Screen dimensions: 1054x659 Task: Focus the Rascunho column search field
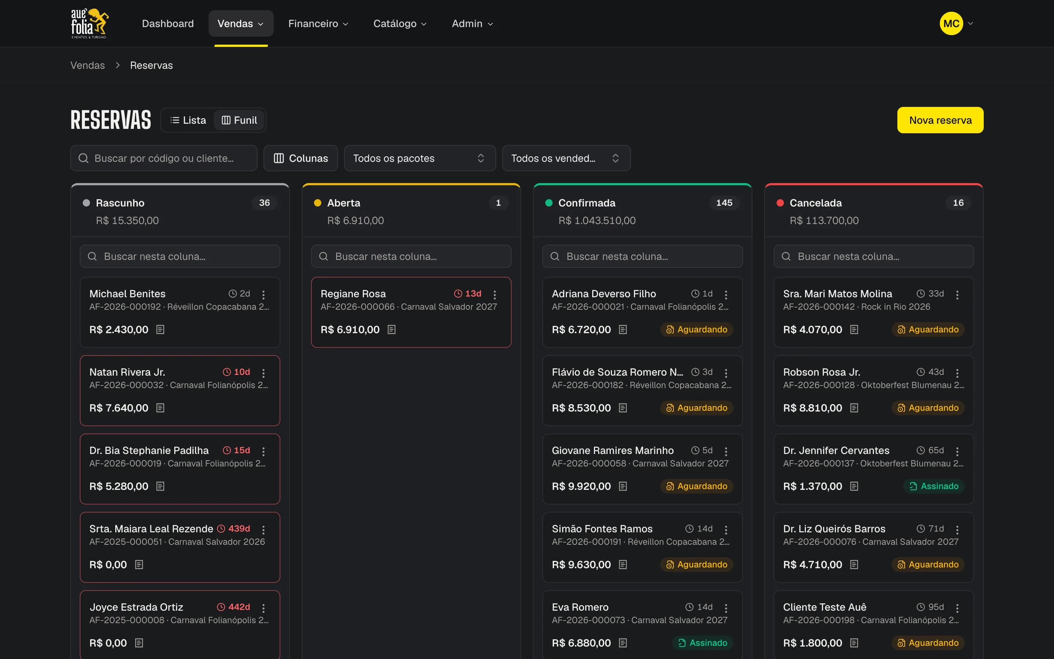[x=180, y=256]
